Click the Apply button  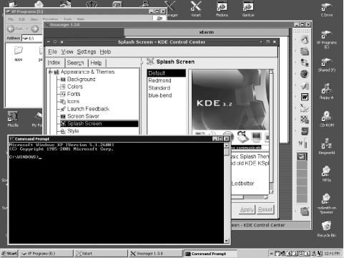click(x=247, y=209)
